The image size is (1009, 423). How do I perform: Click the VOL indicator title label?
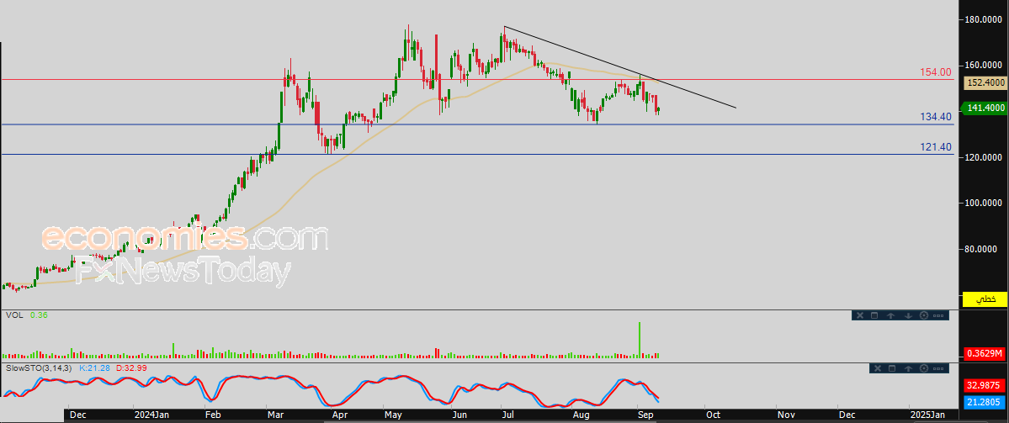click(13, 315)
